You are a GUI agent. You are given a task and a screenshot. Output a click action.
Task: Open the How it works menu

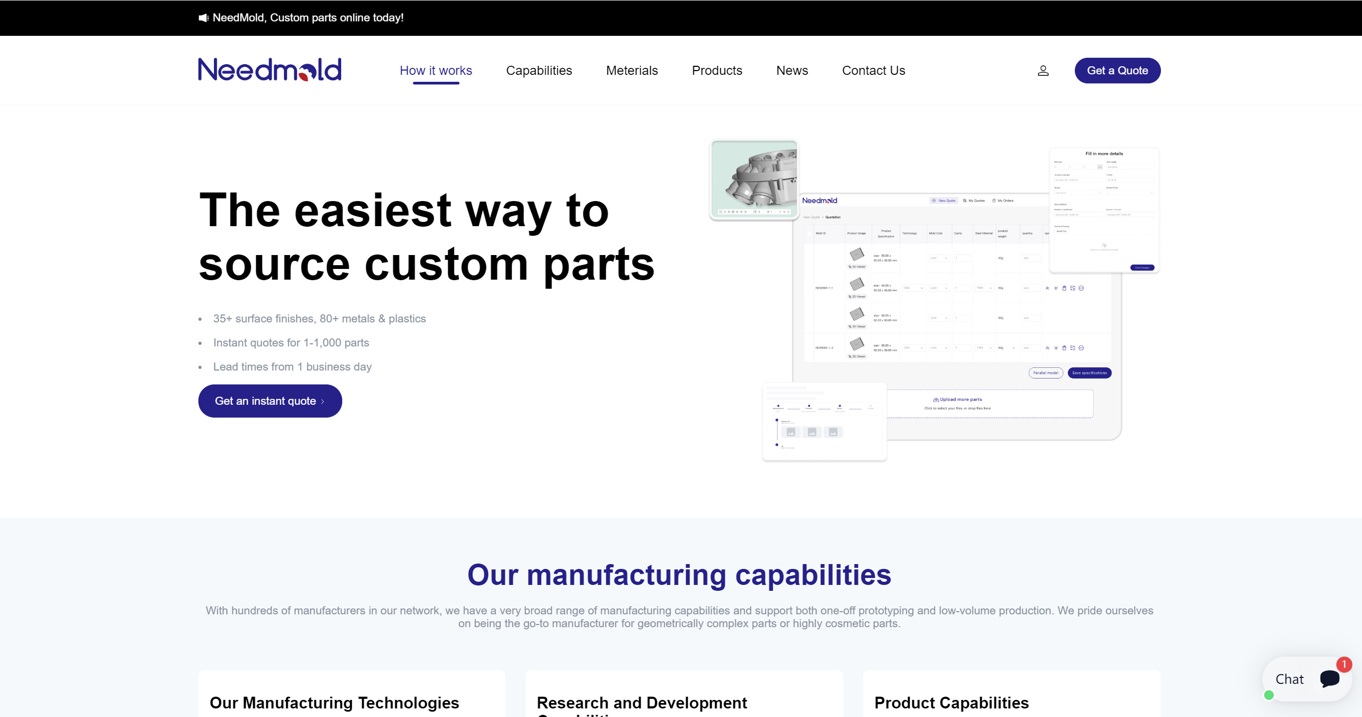point(436,71)
